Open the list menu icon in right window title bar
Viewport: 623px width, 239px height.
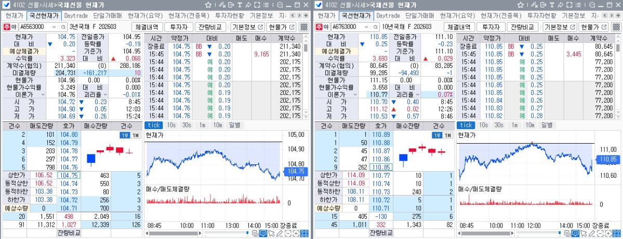coord(578,5)
